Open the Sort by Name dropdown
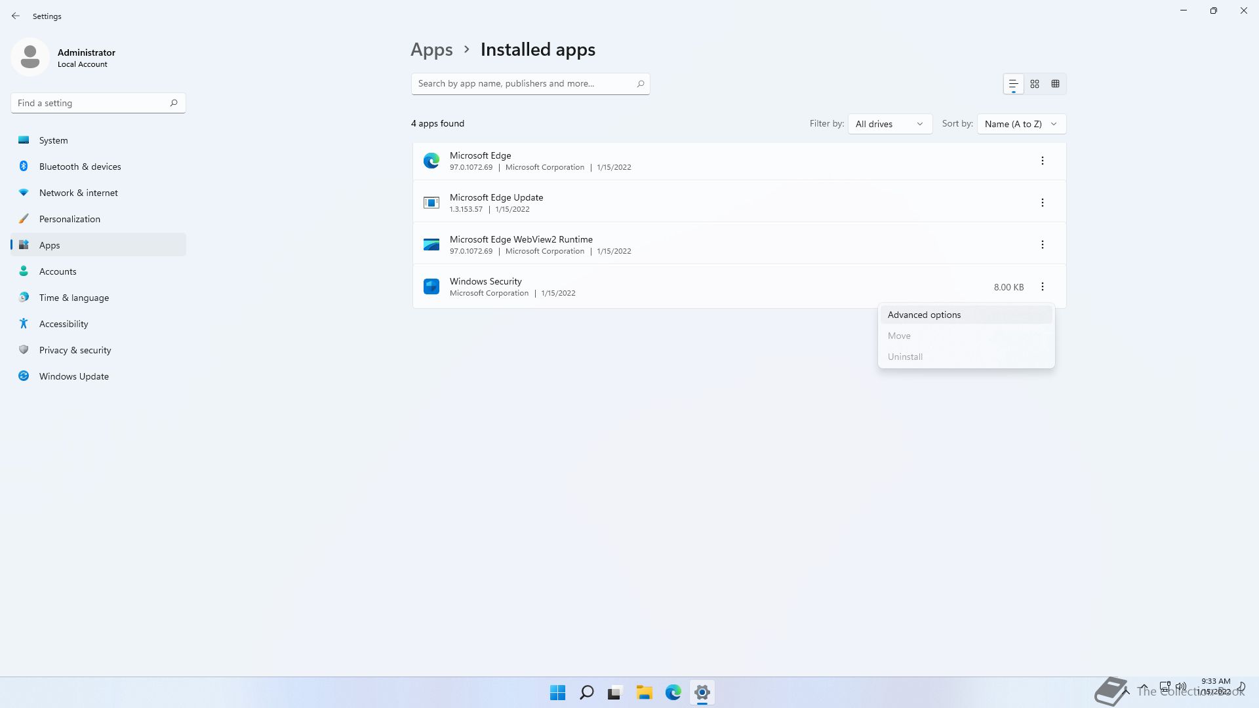 coord(1021,124)
